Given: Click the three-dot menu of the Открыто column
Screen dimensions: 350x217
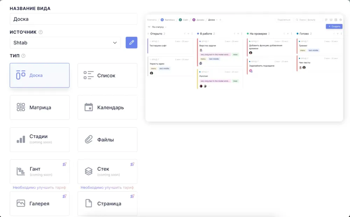Looking at the screenshot, I should 192,33.
